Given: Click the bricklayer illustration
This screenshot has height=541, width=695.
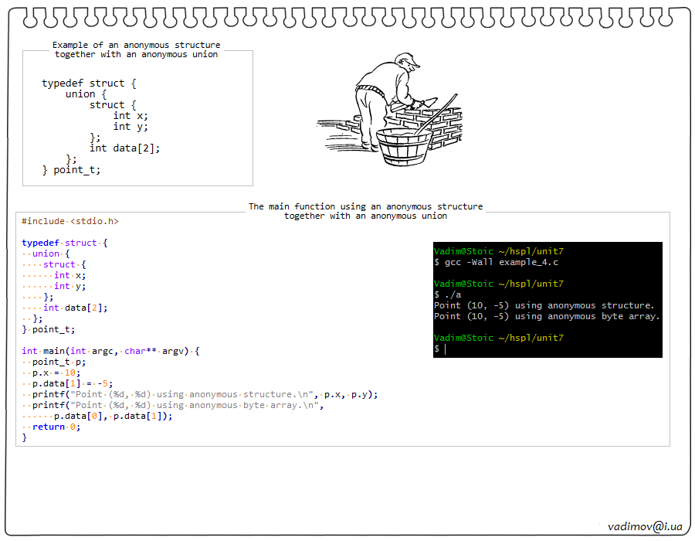Looking at the screenshot, I should pyautogui.click(x=390, y=108).
